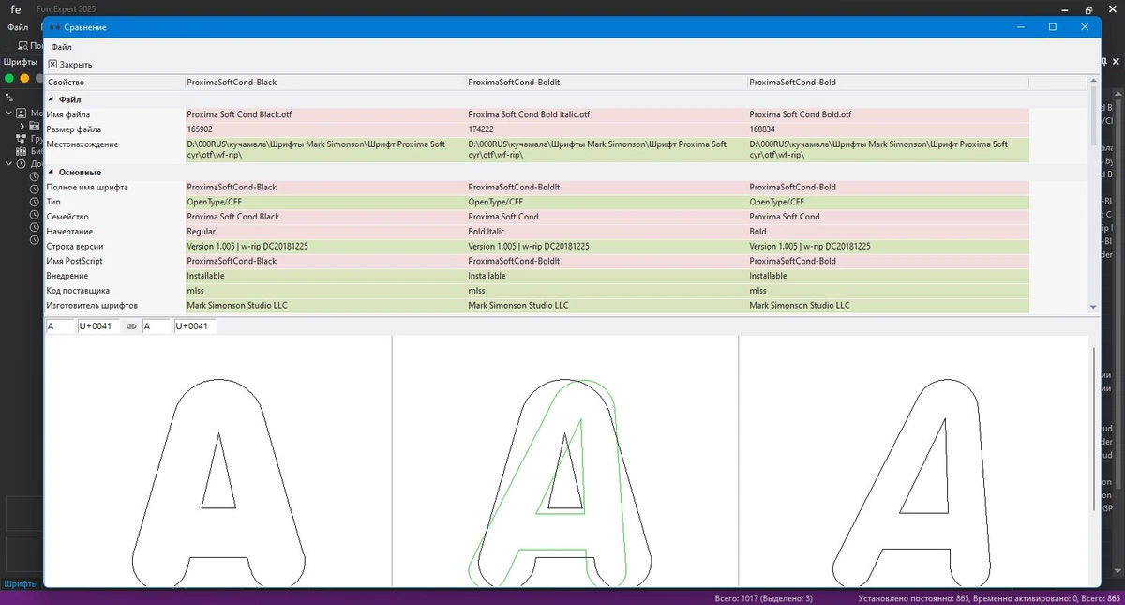Collapse the Файл properties section
The height and width of the screenshot is (605, 1125).
click(51, 99)
